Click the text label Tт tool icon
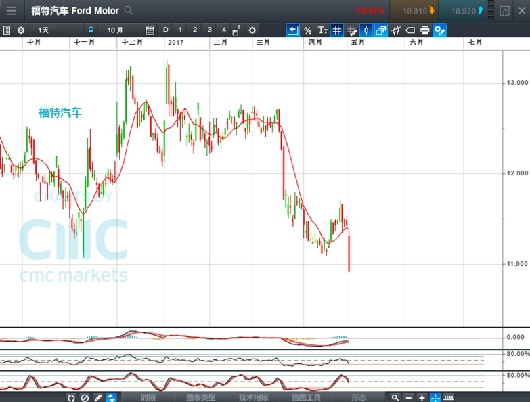The width and height of the screenshot is (530, 402). (x=322, y=30)
